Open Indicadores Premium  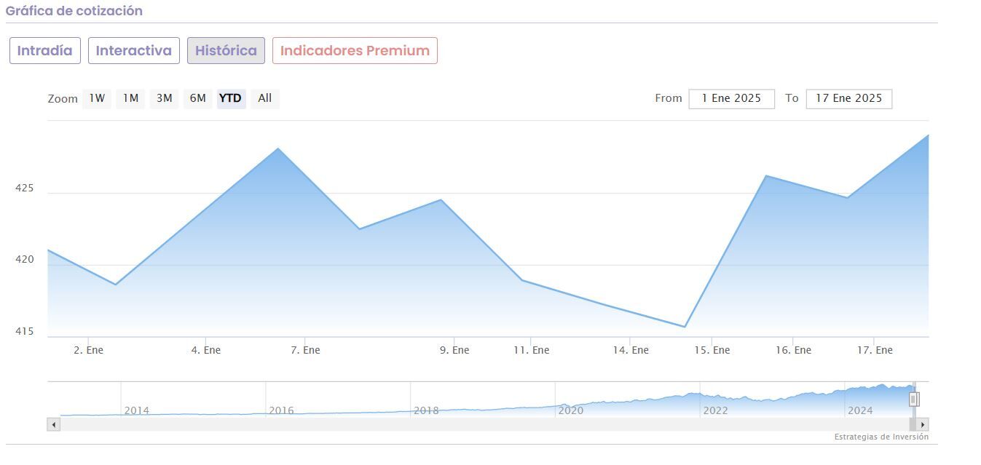[355, 51]
